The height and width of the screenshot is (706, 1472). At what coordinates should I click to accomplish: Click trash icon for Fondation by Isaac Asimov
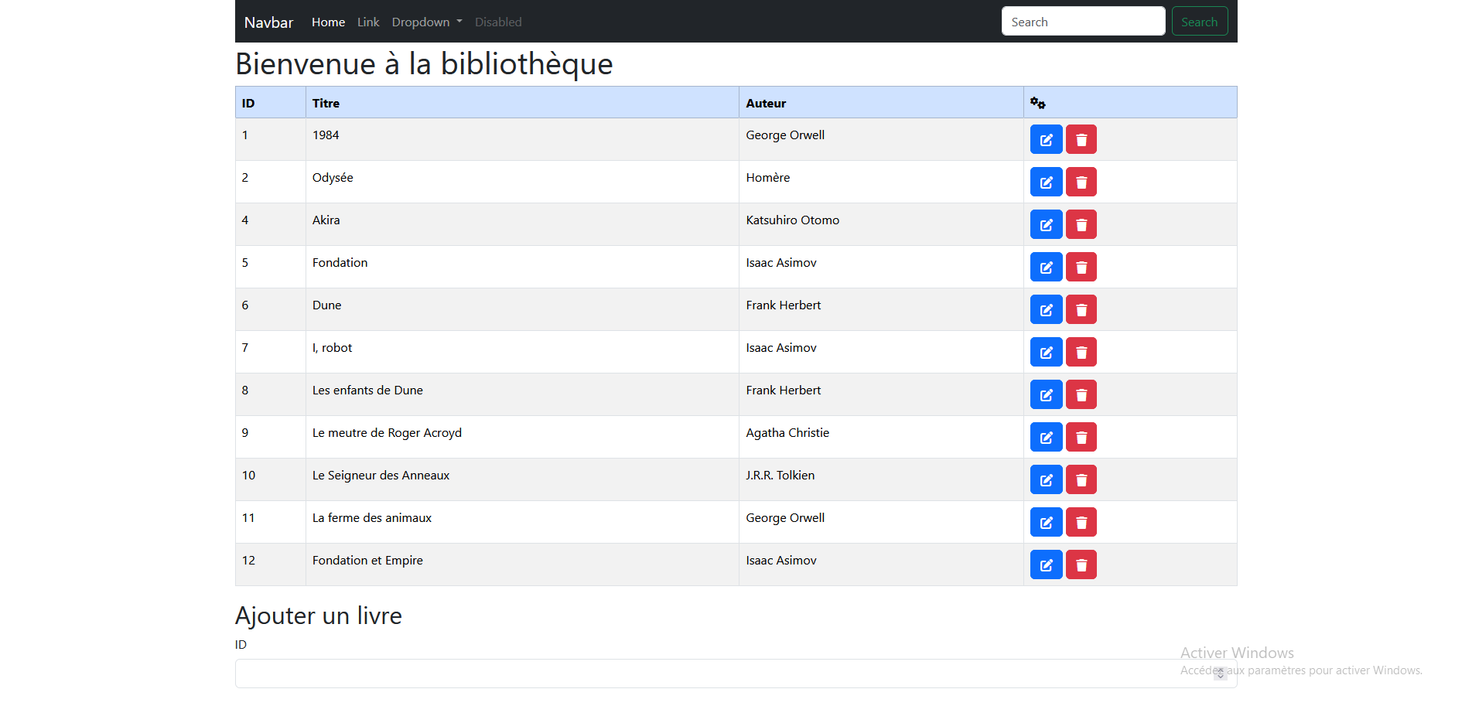click(x=1081, y=268)
